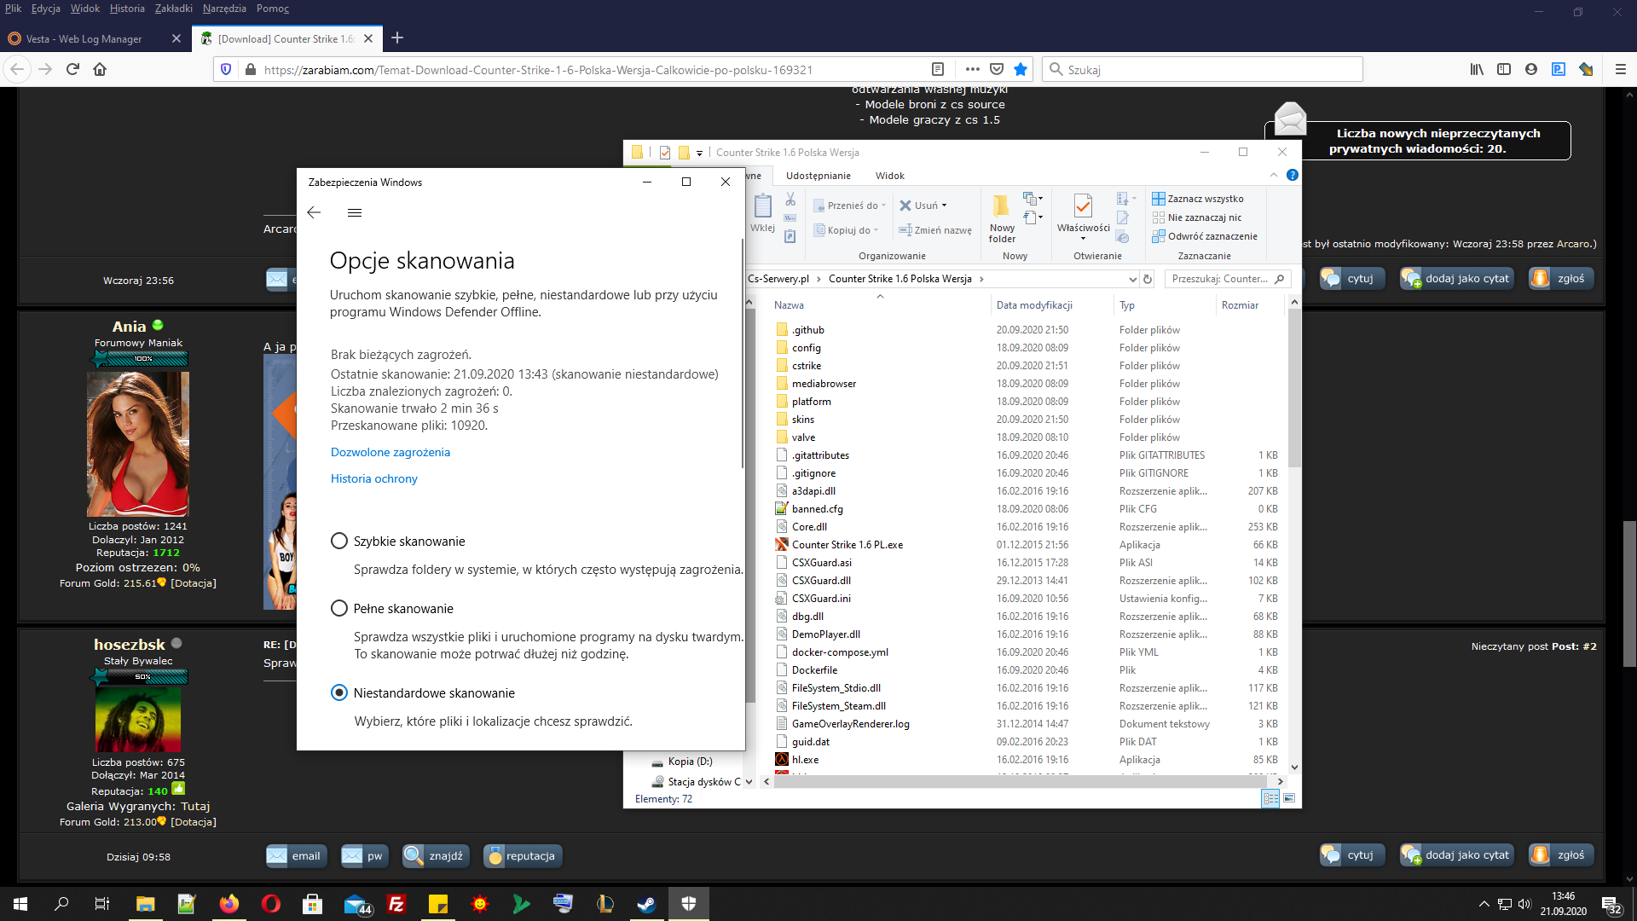Open a new Firefox tab
1637x921 pixels.
click(397, 38)
